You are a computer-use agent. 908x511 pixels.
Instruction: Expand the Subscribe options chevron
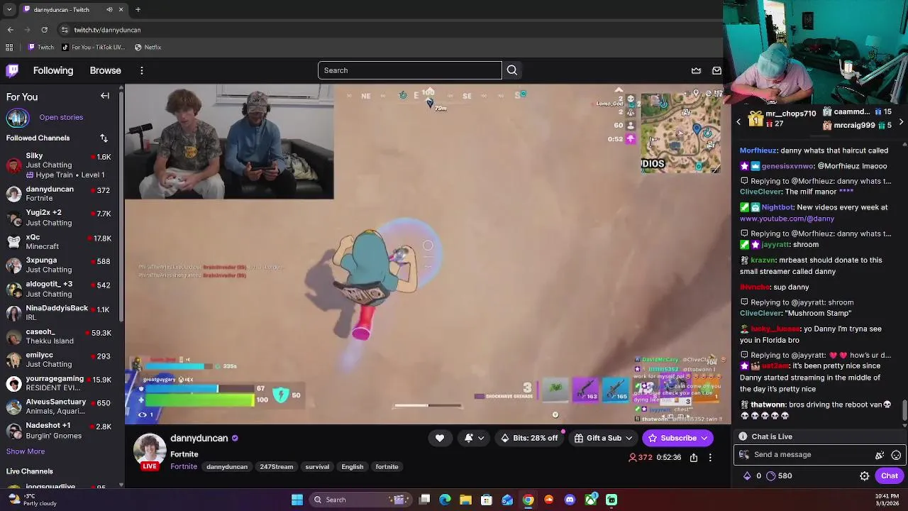coord(706,438)
